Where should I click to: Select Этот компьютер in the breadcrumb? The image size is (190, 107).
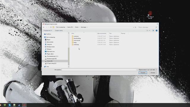(x=61, y=27)
